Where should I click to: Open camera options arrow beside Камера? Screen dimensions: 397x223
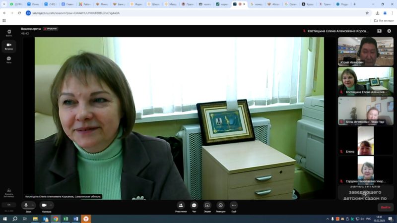(51, 205)
